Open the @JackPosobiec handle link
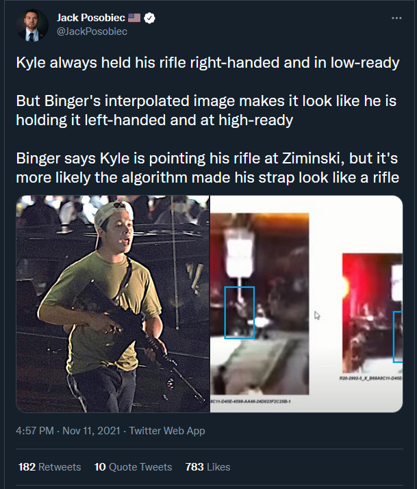417x489 pixels. (92, 31)
